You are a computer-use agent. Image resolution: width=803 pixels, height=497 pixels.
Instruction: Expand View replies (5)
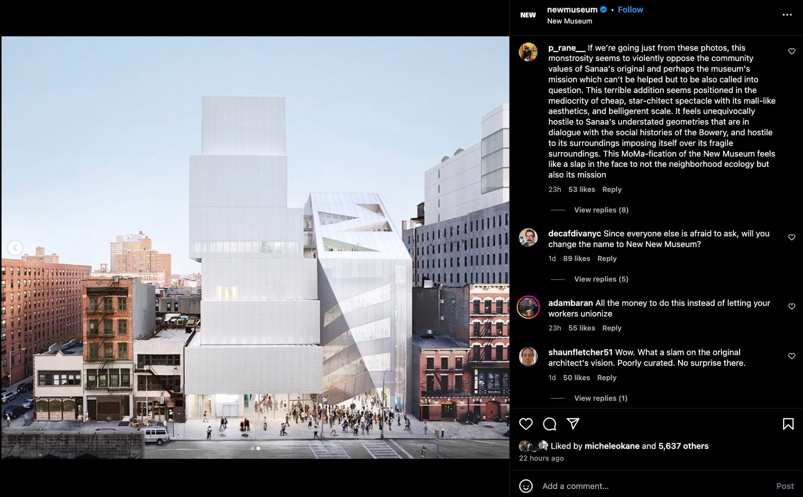pyautogui.click(x=601, y=279)
